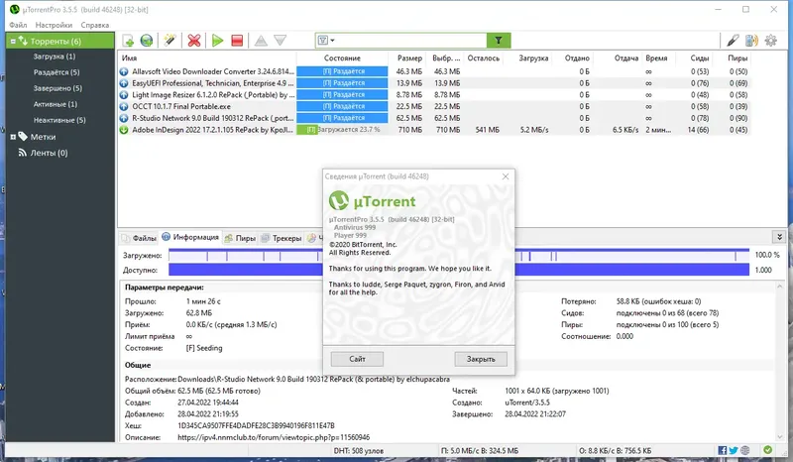Move torrent up the queue arrow
793x462 pixels.
click(x=261, y=41)
